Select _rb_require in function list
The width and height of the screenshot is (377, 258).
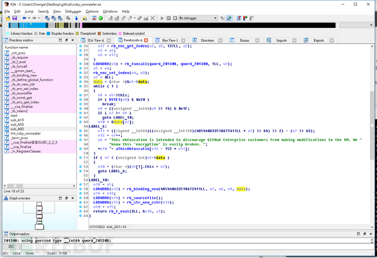coord(19,57)
